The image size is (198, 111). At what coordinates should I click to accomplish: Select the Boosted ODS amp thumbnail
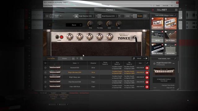point(55,68)
